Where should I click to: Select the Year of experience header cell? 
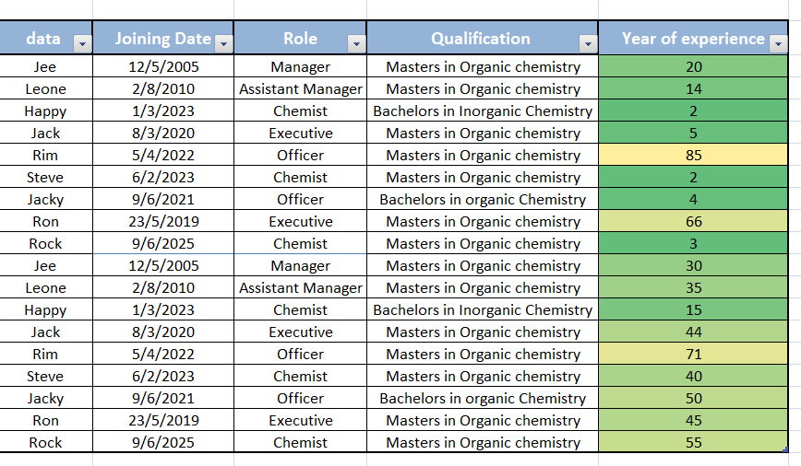point(693,38)
